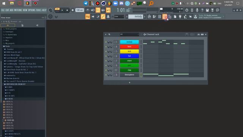This screenshot has width=243, height=137.
Task: Open the EDIT menu
Action: (x=7, y=10)
